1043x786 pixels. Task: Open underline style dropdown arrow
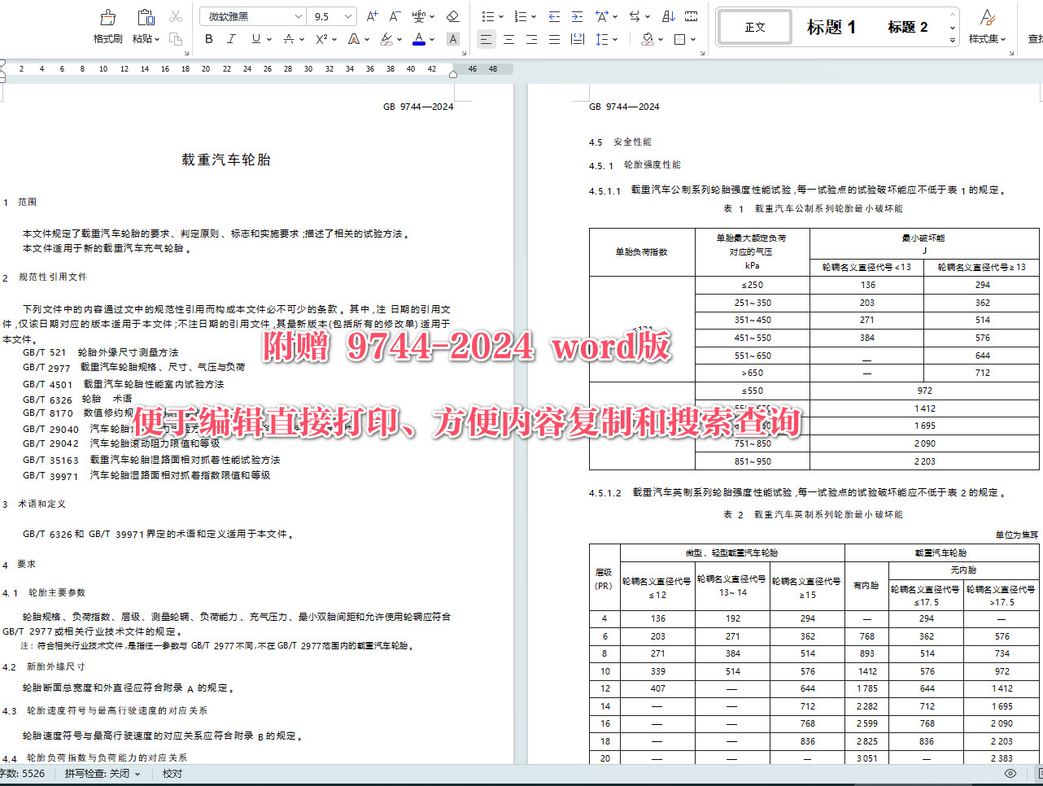coord(269,39)
